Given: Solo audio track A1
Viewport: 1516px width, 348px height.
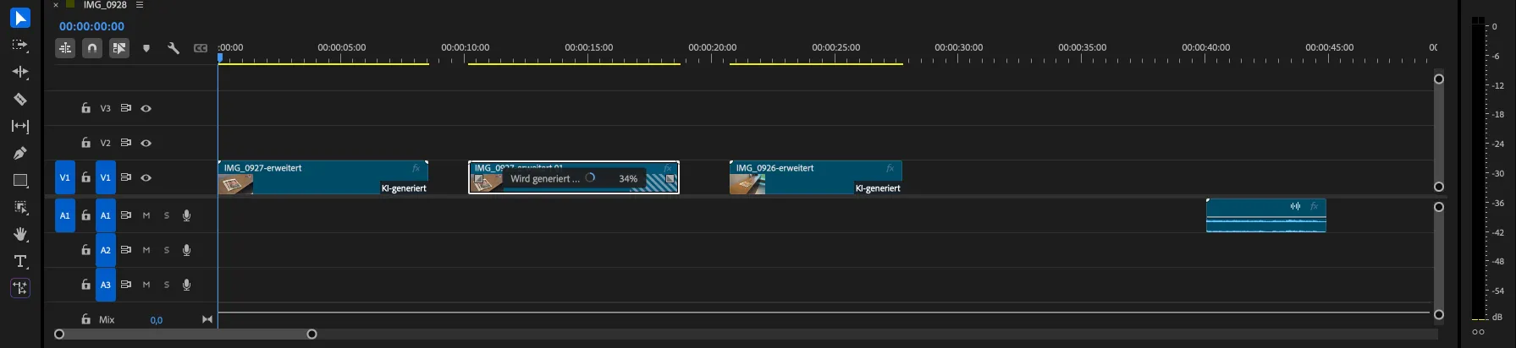Looking at the screenshot, I should (x=167, y=215).
